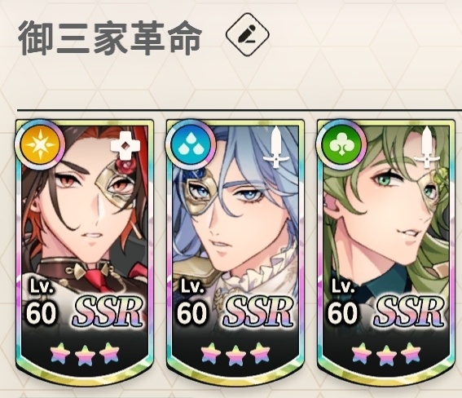The width and height of the screenshot is (462, 398).
Task: Click the pencil edit team name icon
Action: (x=248, y=35)
